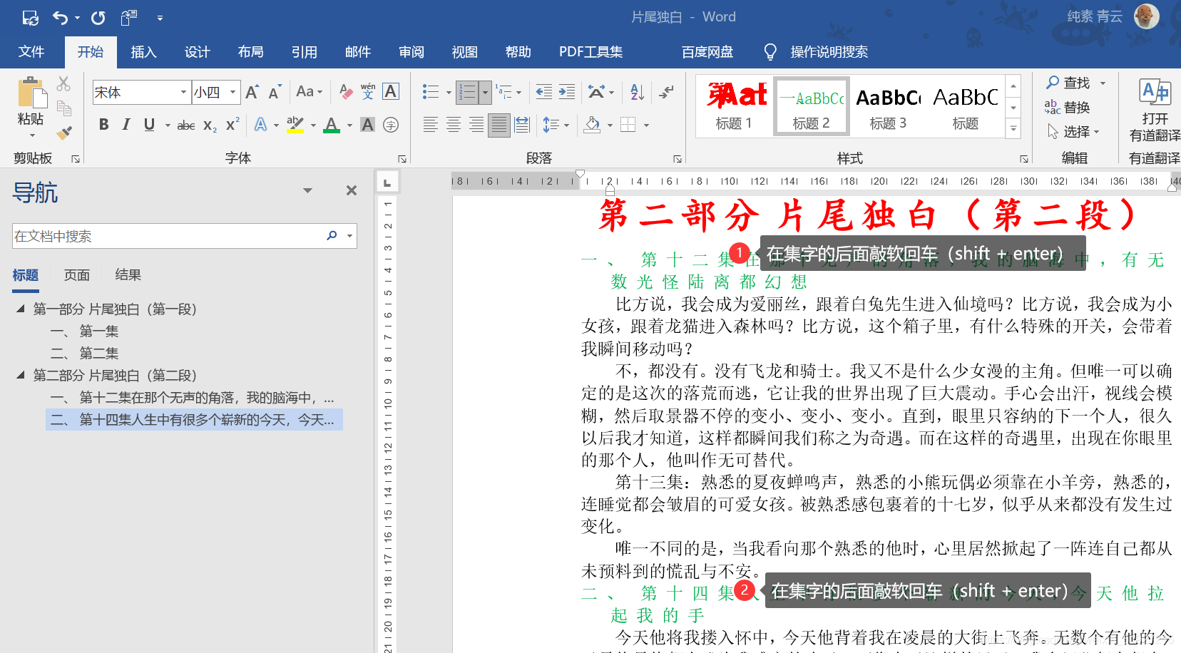Center align text
The height and width of the screenshot is (653, 1181).
(454, 125)
